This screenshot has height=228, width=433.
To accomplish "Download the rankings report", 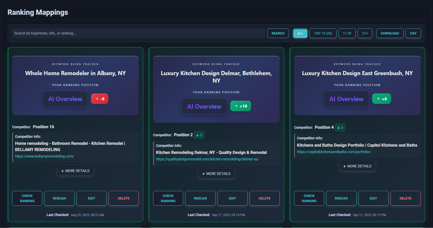I will tap(390, 33).
